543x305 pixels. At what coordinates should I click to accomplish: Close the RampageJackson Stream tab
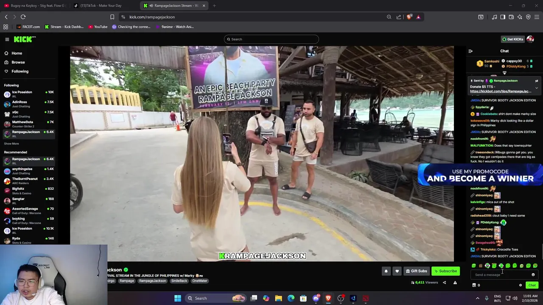[x=204, y=6]
